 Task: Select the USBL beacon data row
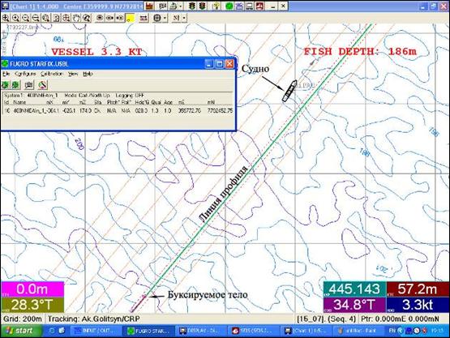118,110
